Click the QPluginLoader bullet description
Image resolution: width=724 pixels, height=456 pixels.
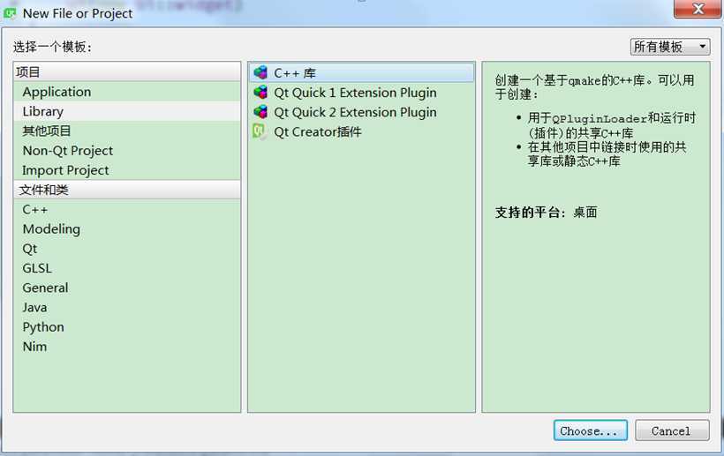tap(612, 125)
